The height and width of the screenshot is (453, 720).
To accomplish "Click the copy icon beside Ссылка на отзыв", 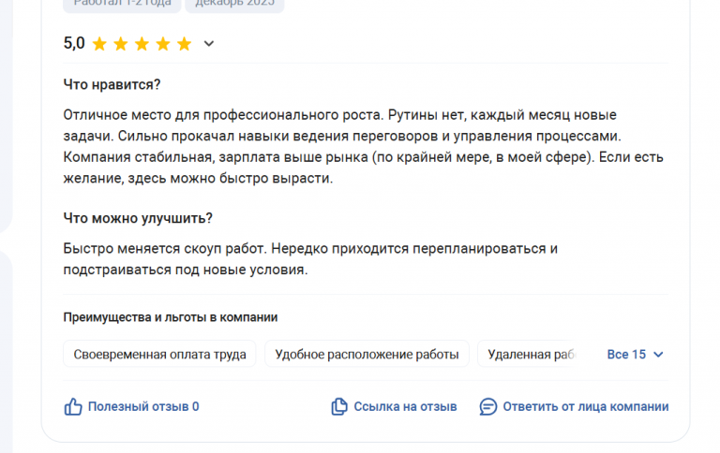I will (x=339, y=406).
